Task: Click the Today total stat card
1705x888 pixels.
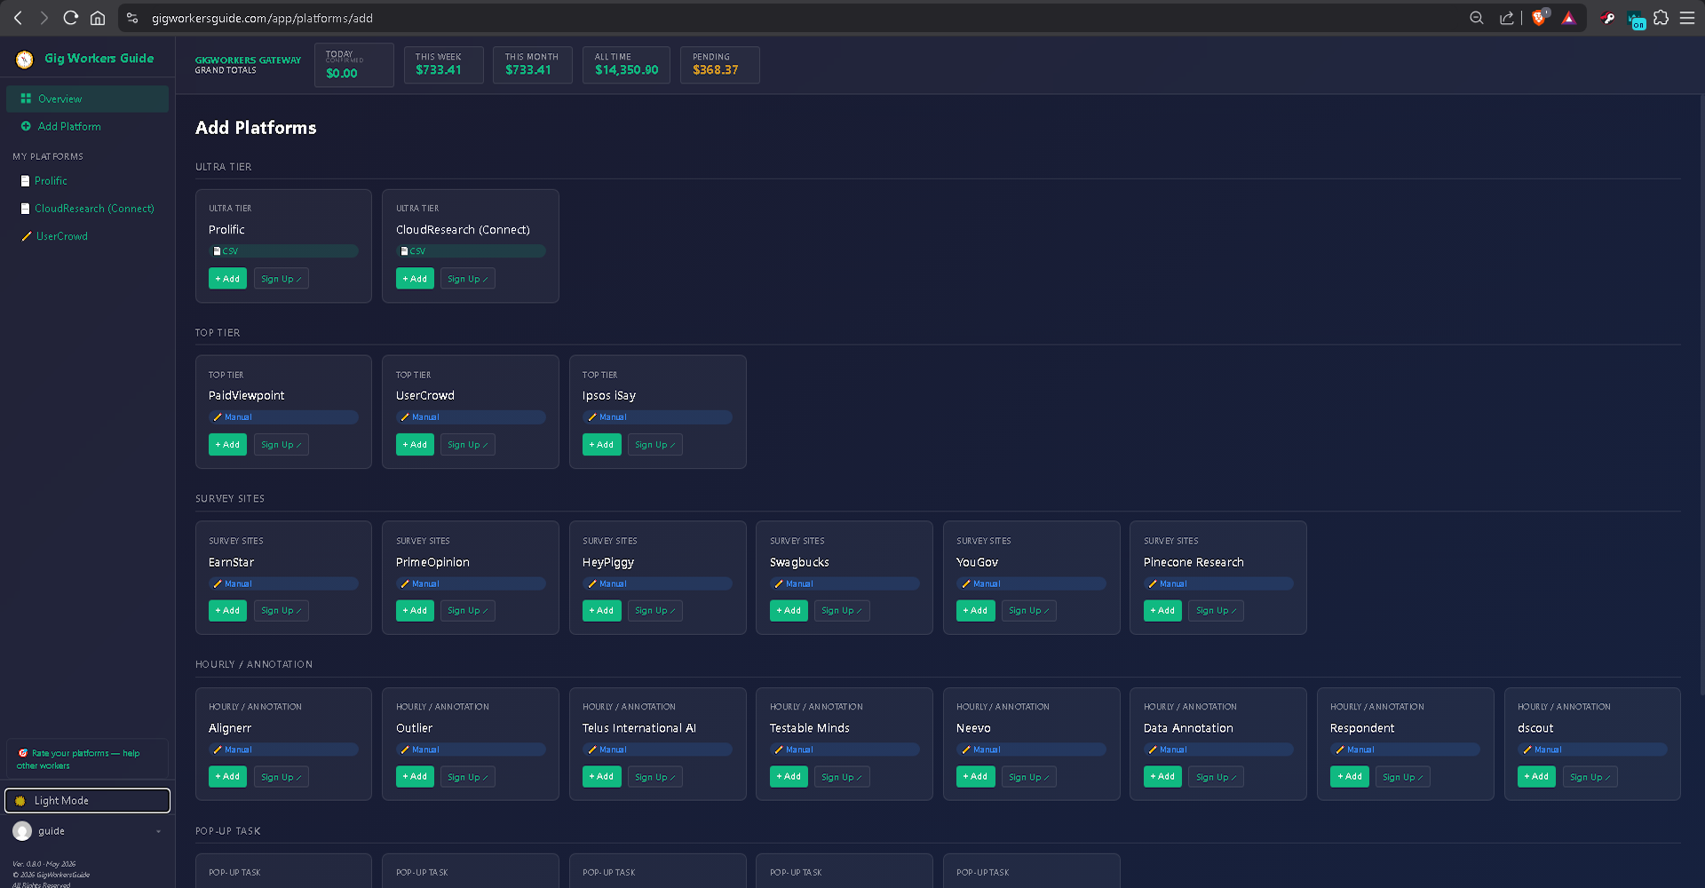Action: point(353,65)
